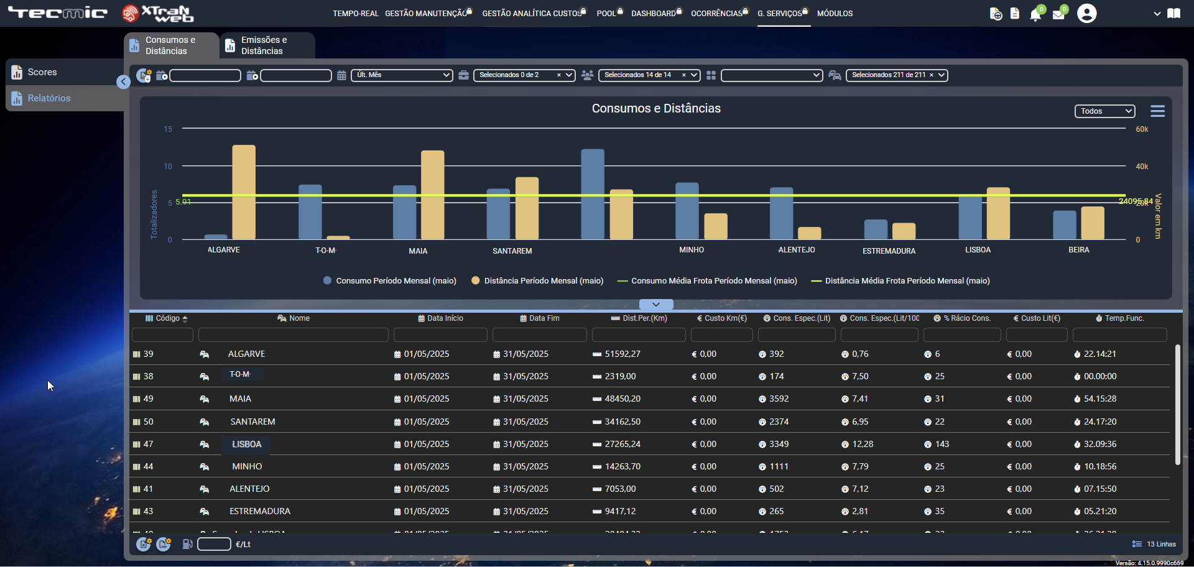This screenshot has width=1194, height=567.
Task: Click the grid squares icon in the filter bar
Action: click(711, 75)
